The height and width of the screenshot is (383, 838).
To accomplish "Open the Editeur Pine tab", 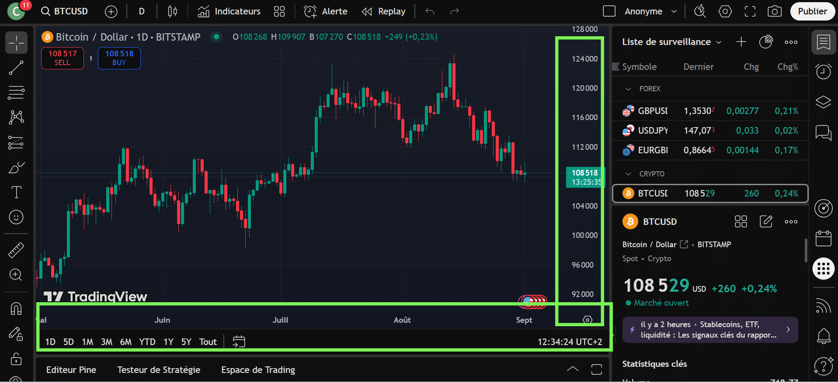I will pyautogui.click(x=71, y=370).
